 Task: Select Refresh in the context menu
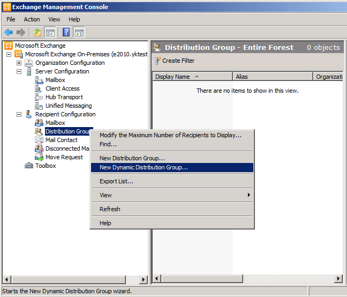coord(172,209)
